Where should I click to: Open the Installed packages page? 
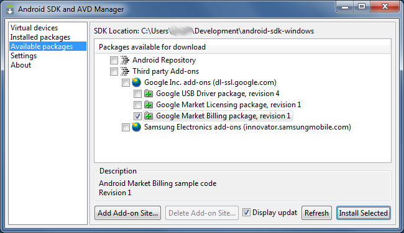[x=40, y=37]
